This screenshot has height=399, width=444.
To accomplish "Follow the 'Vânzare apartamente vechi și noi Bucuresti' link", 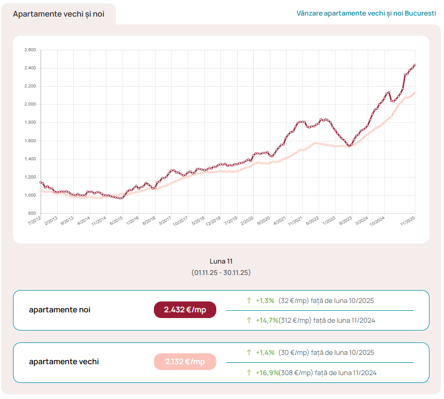I will click(x=366, y=13).
